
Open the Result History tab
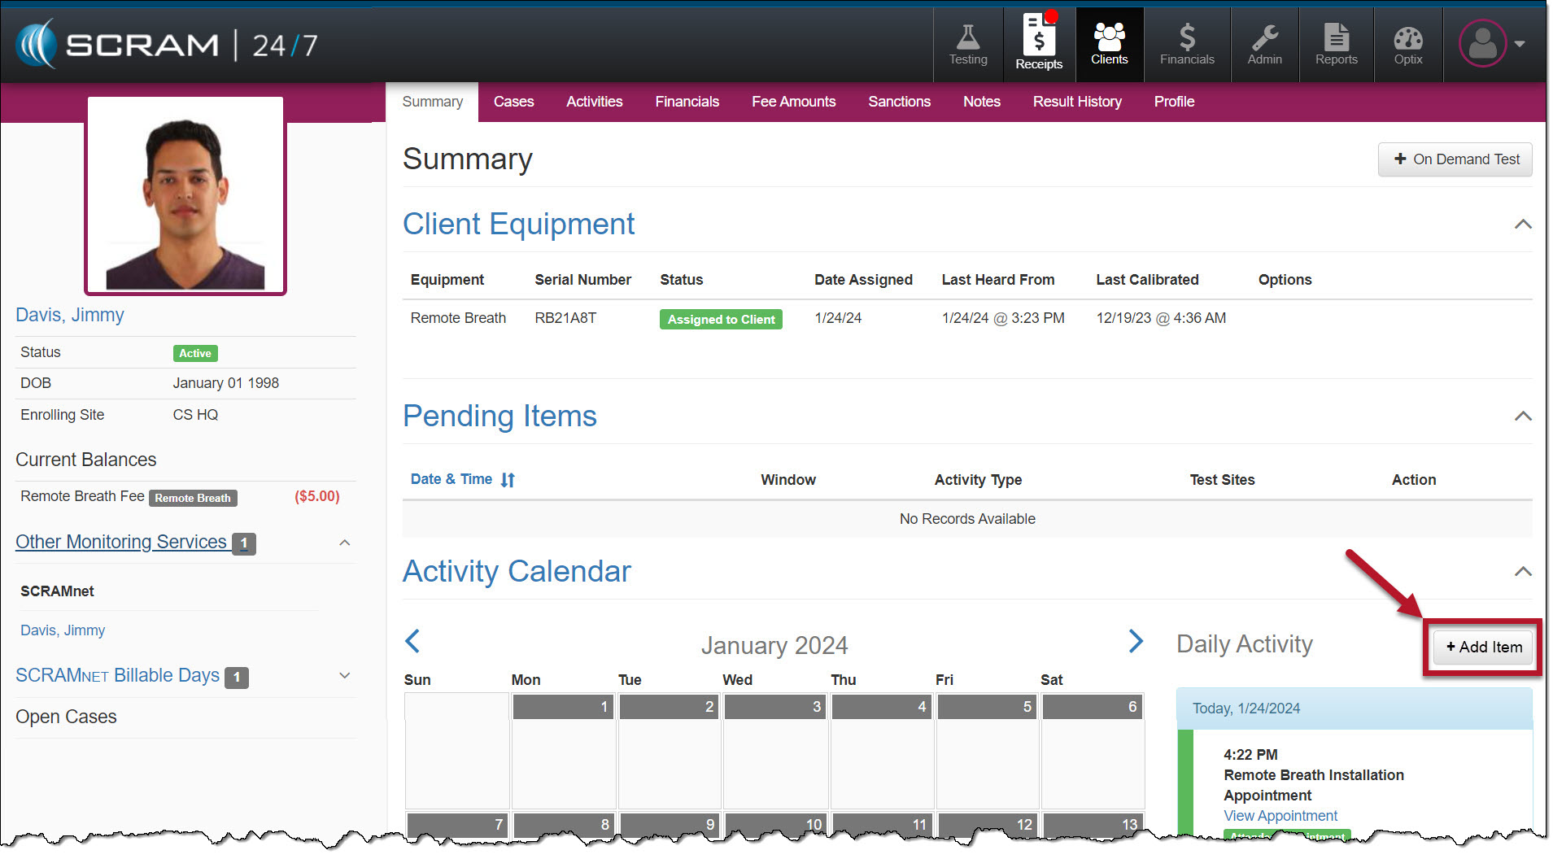[x=1076, y=102]
